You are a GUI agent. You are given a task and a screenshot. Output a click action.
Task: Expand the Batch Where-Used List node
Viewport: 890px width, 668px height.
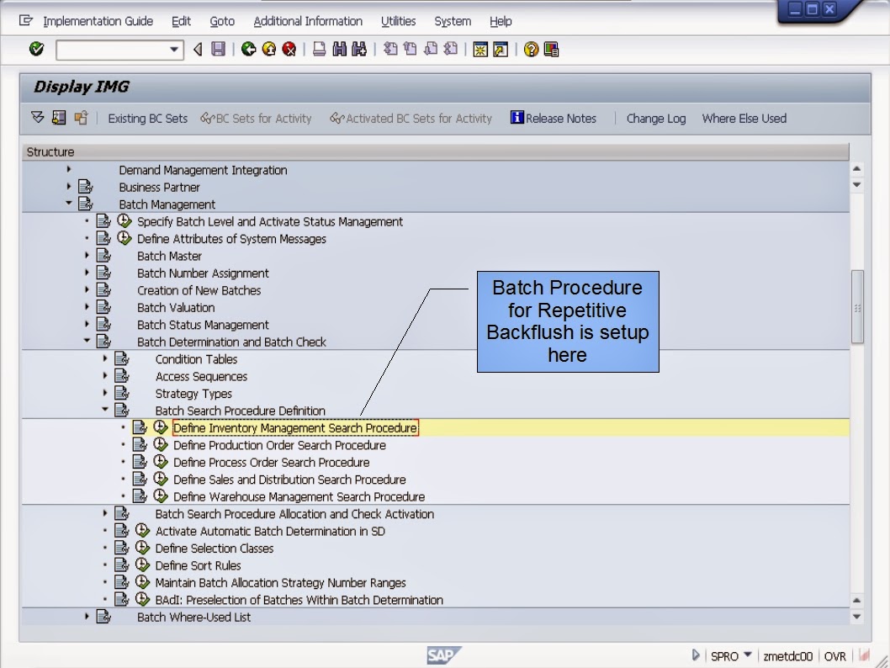click(x=87, y=617)
